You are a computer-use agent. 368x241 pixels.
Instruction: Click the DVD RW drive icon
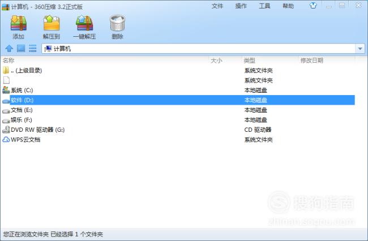coord(6,130)
